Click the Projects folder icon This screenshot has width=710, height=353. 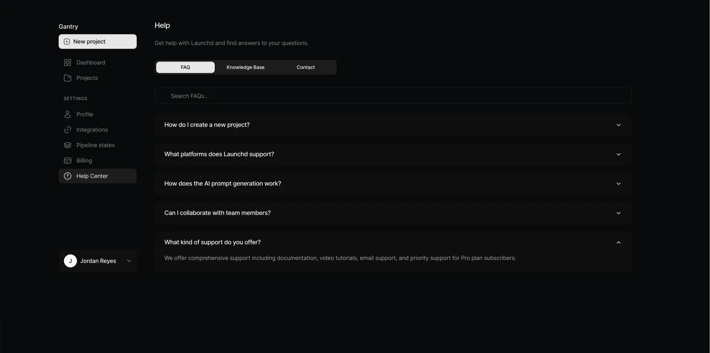click(x=67, y=78)
